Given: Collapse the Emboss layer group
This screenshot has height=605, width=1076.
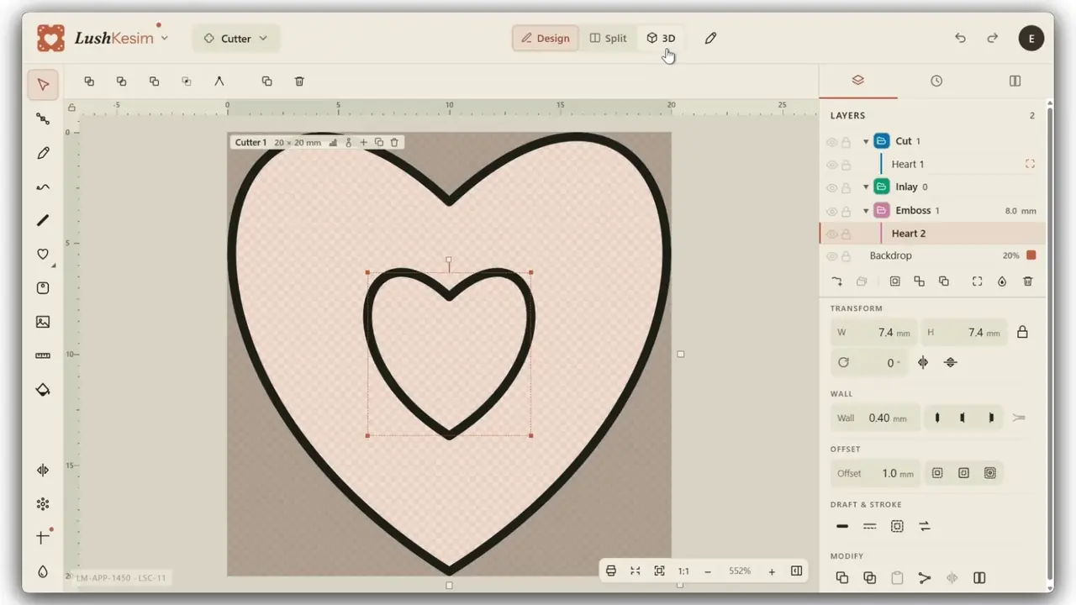Looking at the screenshot, I should [866, 211].
